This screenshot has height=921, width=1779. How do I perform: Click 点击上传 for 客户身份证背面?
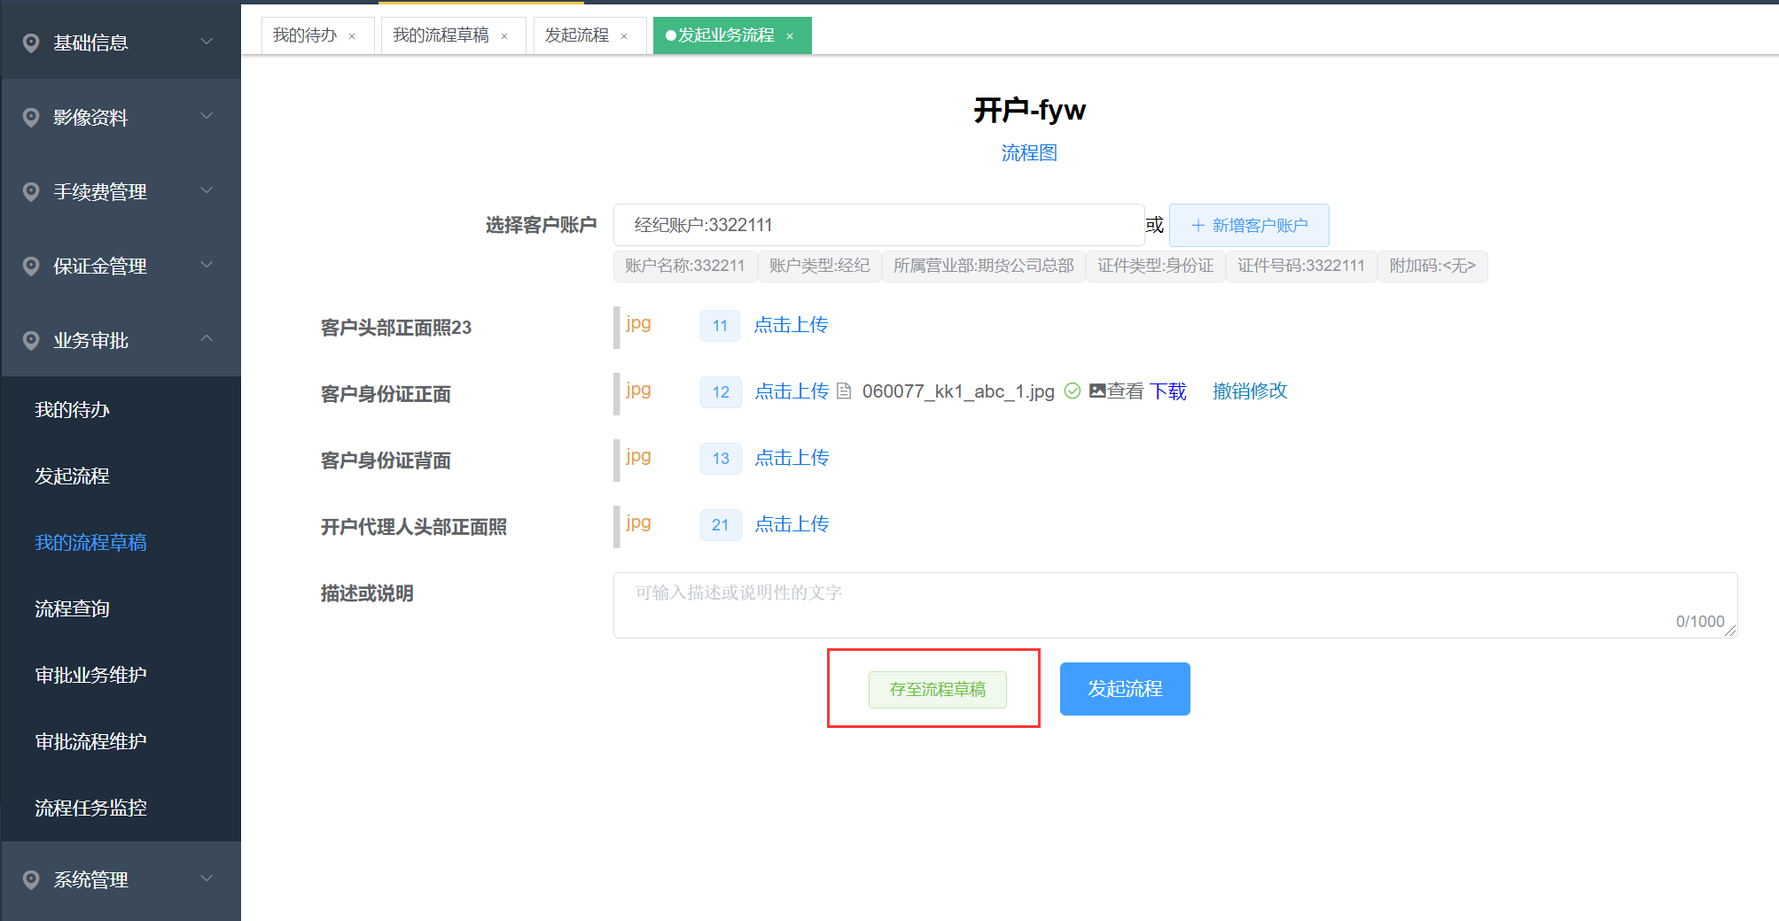click(792, 458)
